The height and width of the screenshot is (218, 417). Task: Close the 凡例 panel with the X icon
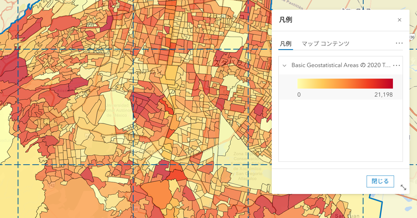pyautogui.click(x=399, y=20)
